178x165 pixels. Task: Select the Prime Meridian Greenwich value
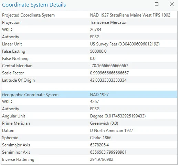(x=104, y=123)
